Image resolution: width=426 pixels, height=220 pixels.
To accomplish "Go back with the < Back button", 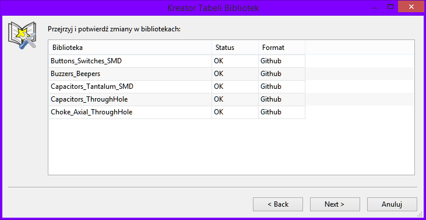I will click(x=277, y=204).
